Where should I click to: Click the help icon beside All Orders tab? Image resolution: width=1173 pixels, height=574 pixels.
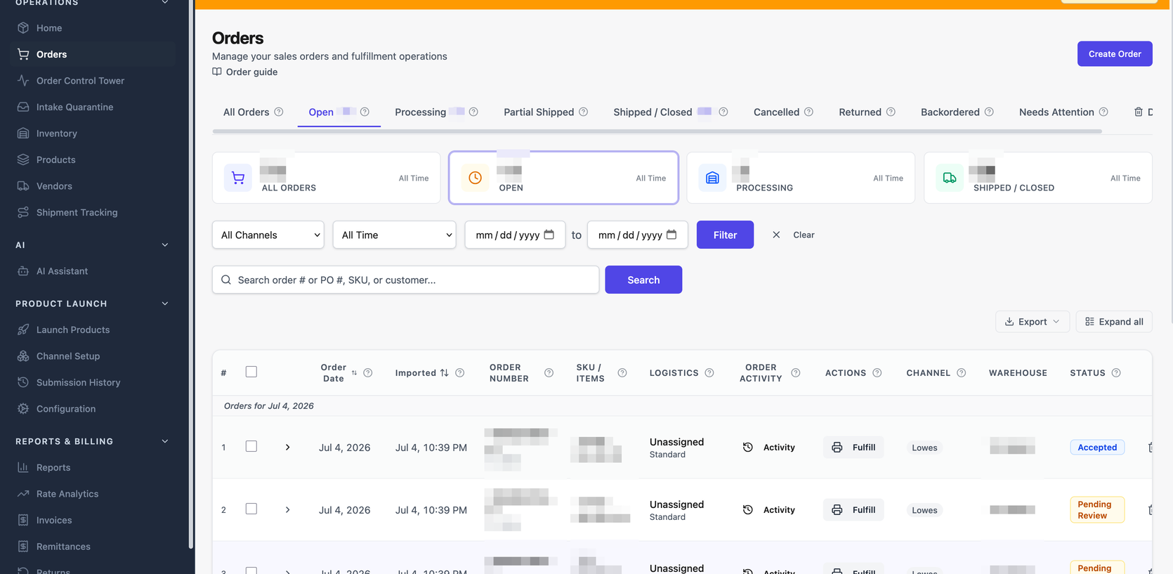pyautogui.click(x=279, y=112)
